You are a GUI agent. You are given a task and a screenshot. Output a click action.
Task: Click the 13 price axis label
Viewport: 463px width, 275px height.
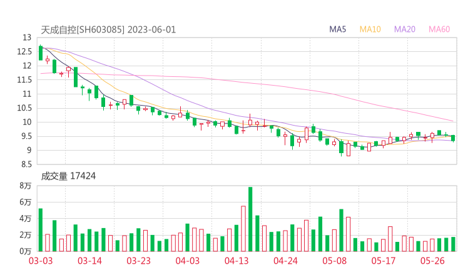click(x=27, y=37)
